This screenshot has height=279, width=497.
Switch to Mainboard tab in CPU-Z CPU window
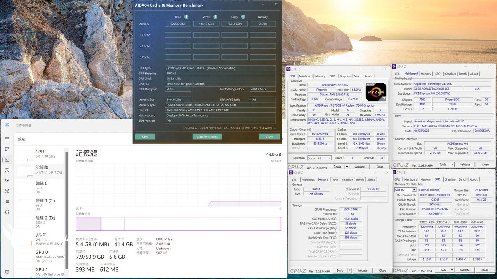(x=306, y=76)
